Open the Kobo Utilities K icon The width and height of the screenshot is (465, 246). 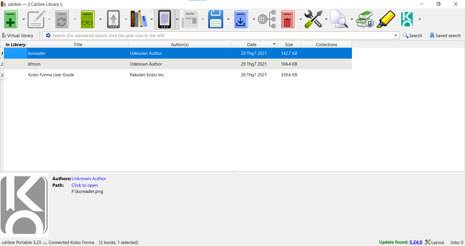click(407, 19)
